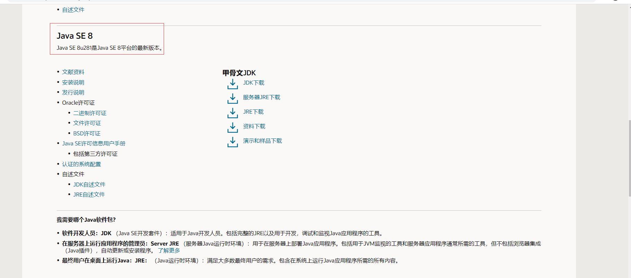Click the 包括第三方许可证 list item
This screenshot has height=278, width=631.
tap(95, 154)
